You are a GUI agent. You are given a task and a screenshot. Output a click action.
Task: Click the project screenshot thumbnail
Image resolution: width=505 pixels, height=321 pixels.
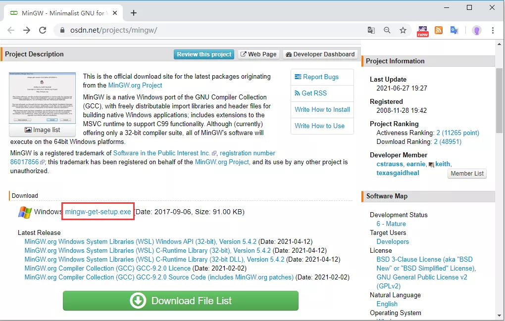43,98
